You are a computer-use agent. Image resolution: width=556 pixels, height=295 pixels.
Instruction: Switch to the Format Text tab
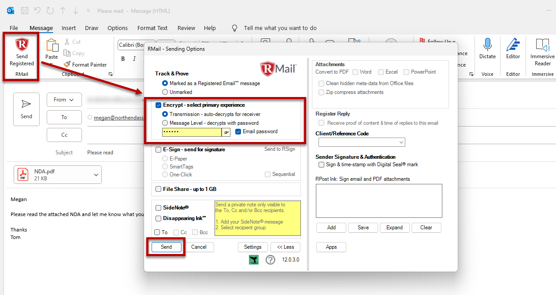pyautogui.click(x=152, y=28)
